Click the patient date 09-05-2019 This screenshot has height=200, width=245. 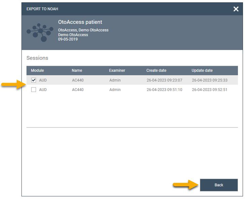(x=68, y=39)
